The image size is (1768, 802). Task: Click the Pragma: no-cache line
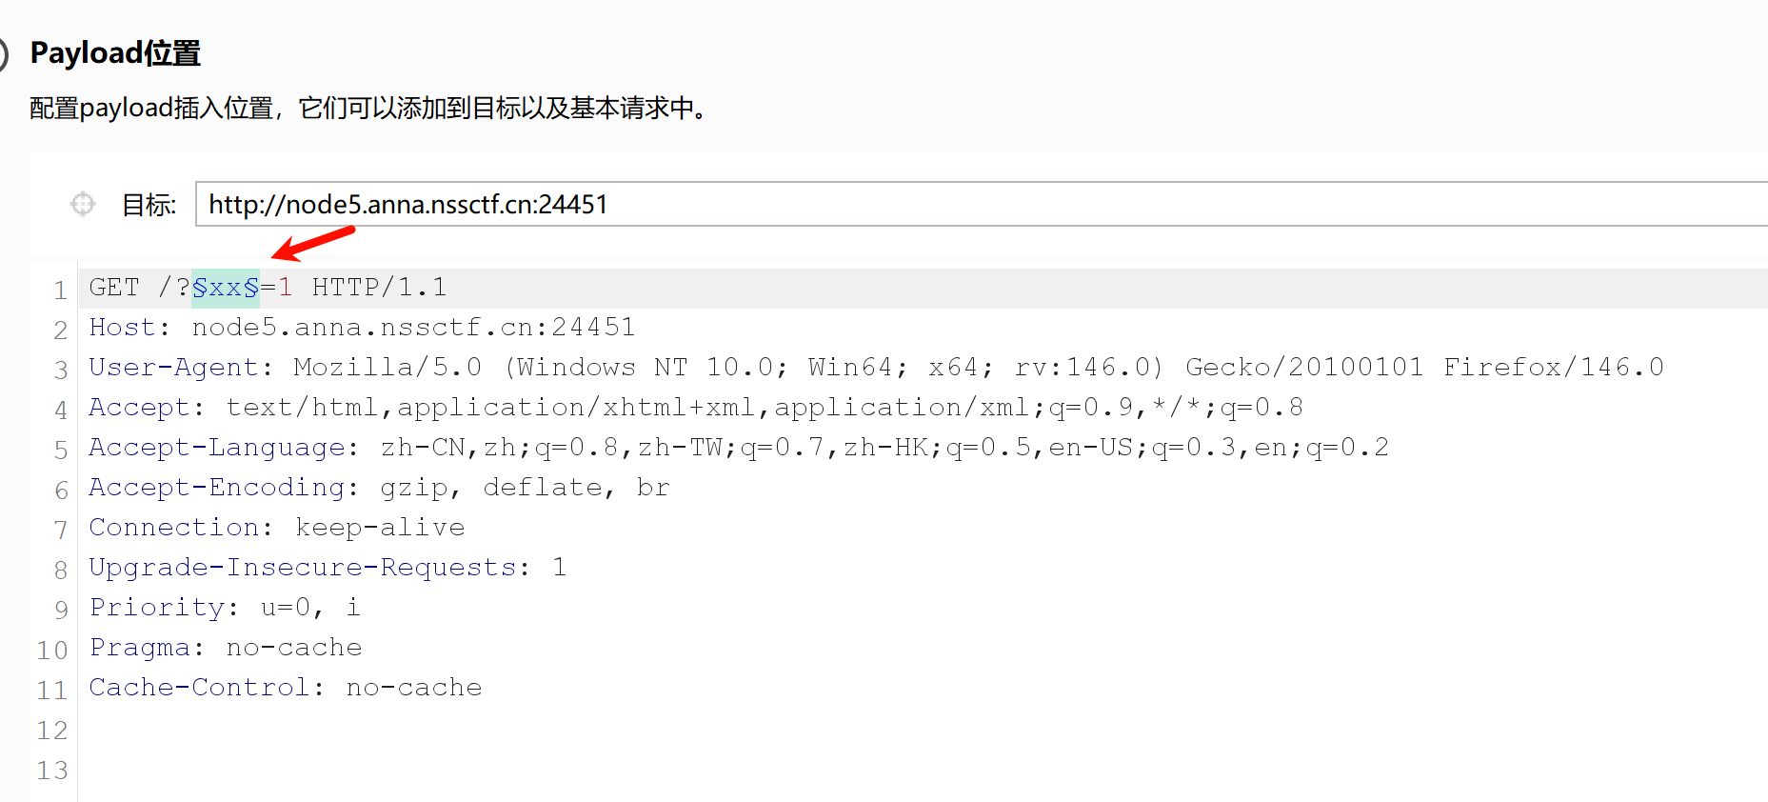(224, 646)
